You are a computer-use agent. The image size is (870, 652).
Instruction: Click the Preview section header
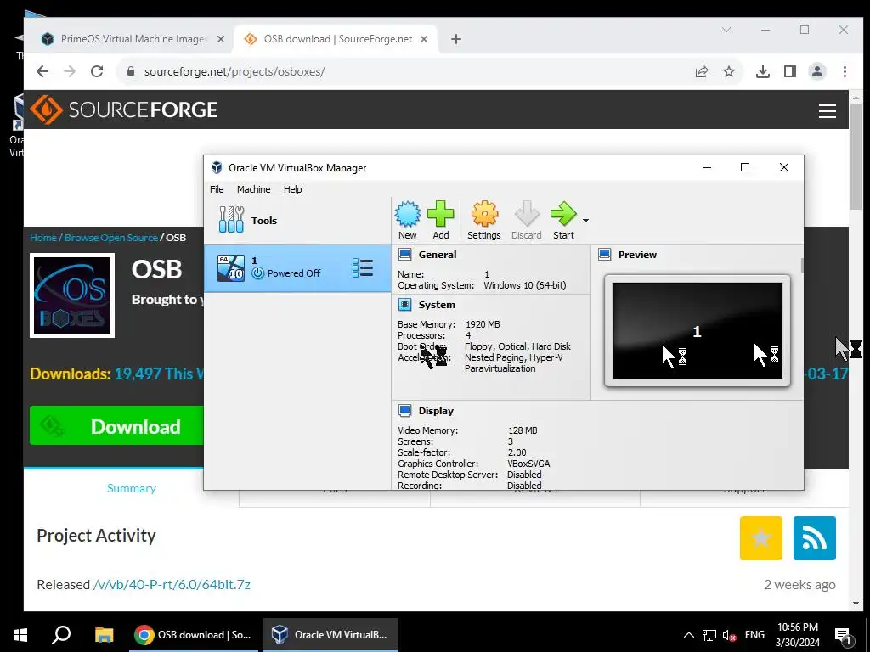[x=637, y=255]
